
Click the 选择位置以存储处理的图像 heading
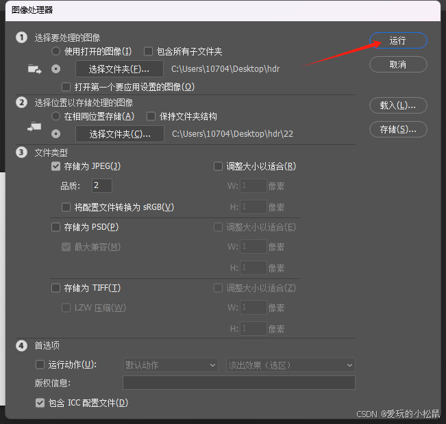point(84,103)
